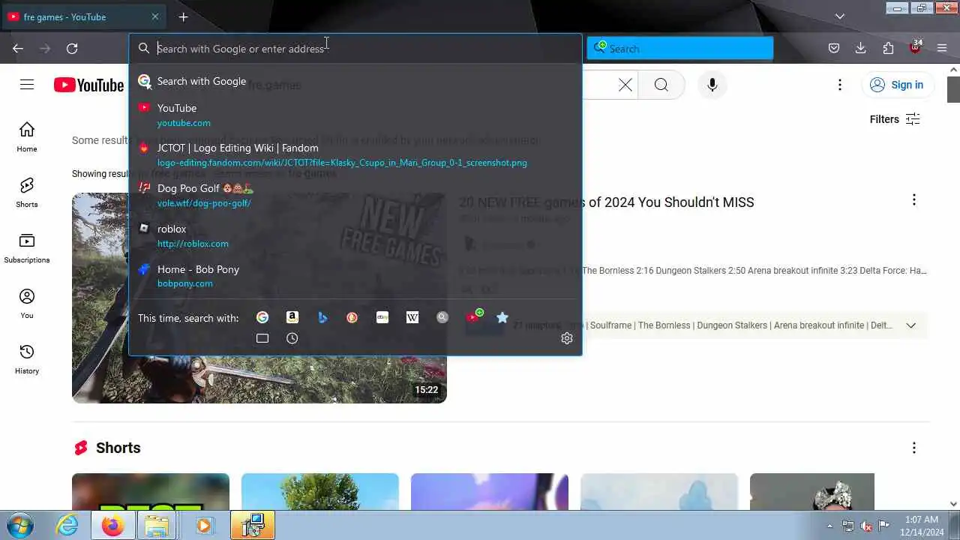The height and width of the screenshot is (540, 960).
Task: Open a new tab with plus button
Action: [184, 16]
